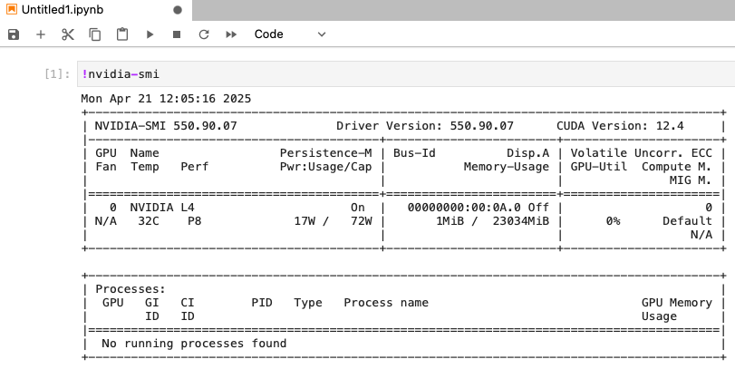
Task: Copy the selected cell
Action: coord(95,34)
